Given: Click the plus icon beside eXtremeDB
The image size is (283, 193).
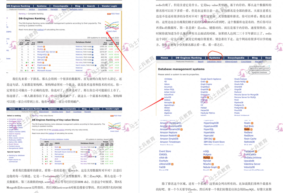Looking at the screenshot, I should point(173,164).
